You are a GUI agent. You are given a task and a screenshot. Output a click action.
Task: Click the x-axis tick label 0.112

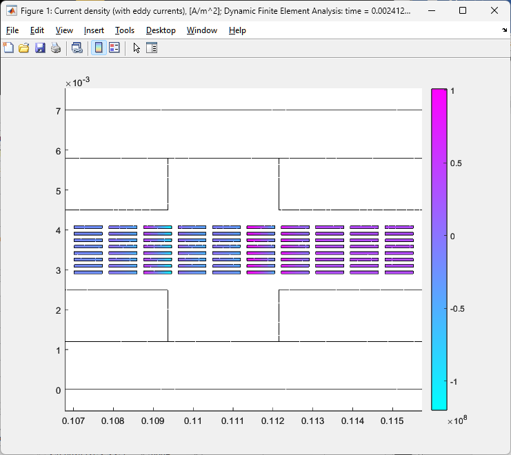click(x=273, y=421)
